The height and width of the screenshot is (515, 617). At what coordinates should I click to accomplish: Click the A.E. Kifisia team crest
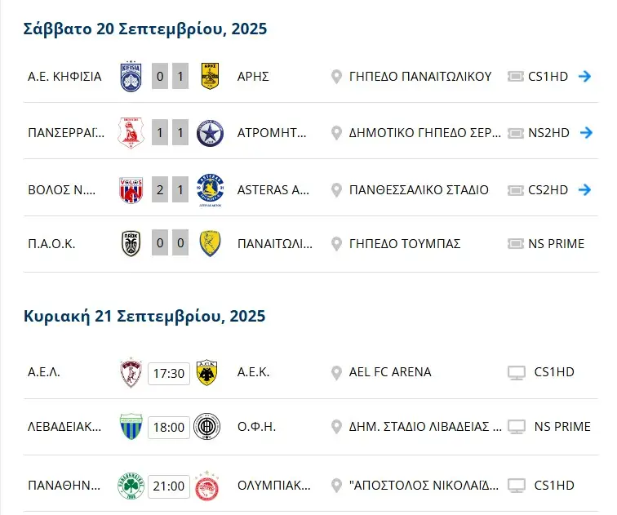click(131, 77)
